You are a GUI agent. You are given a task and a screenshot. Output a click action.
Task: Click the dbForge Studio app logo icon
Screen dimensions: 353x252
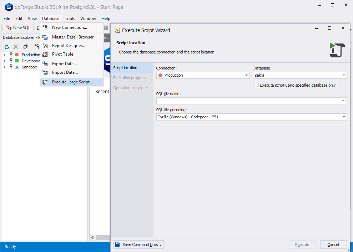click(9, 7)
